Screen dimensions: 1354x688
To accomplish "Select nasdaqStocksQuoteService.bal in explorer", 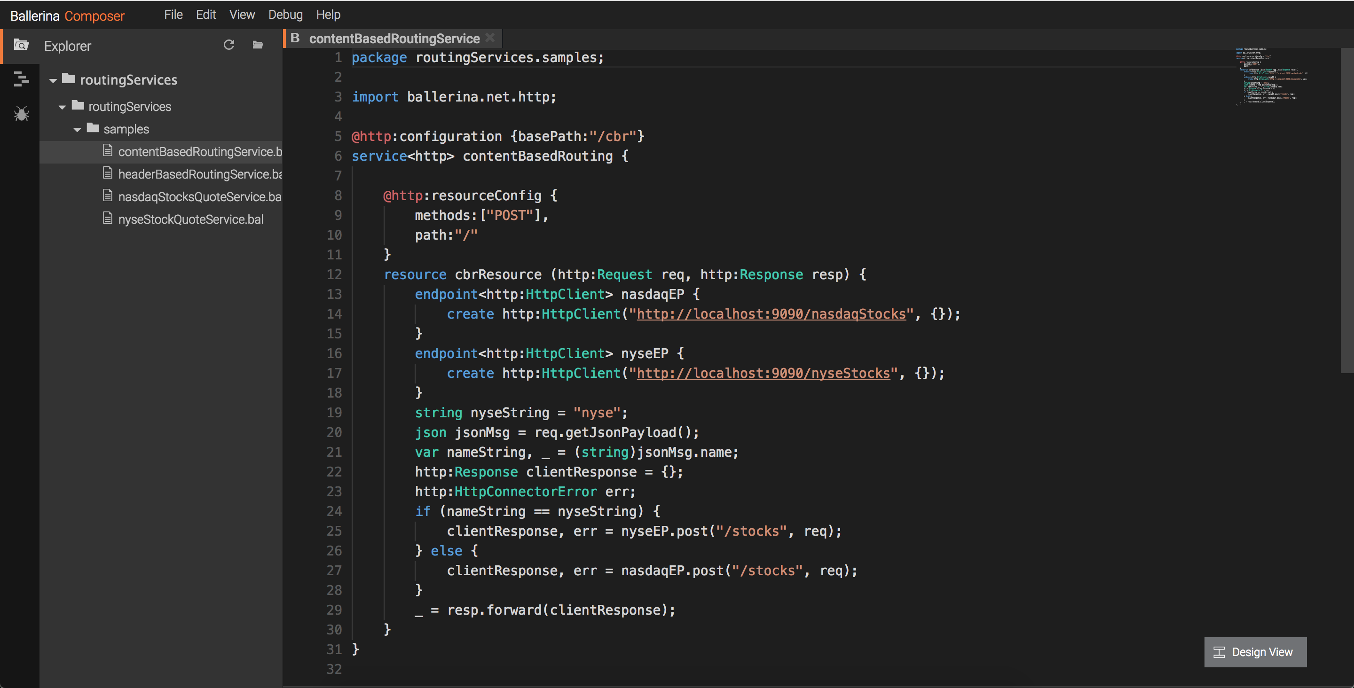I will pos(199,196).
